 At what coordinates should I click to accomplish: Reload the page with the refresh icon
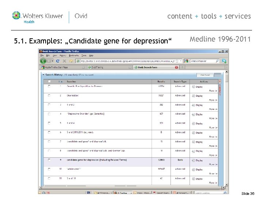58,61
